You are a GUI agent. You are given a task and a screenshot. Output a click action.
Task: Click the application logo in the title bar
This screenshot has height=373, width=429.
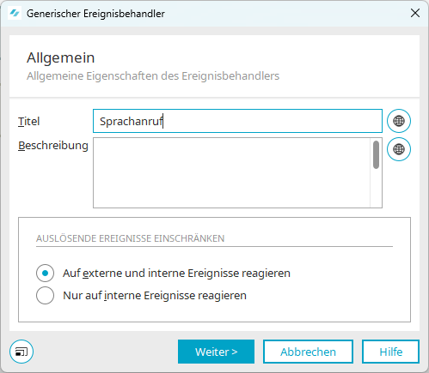pos(15,13)
